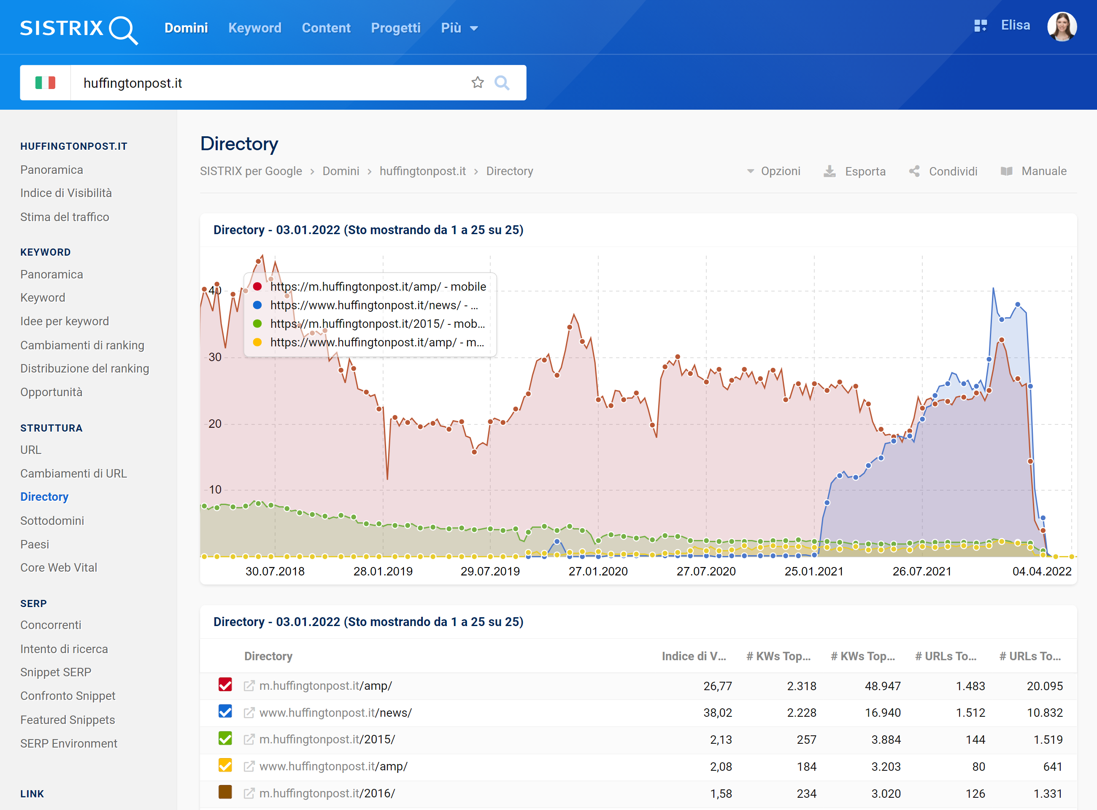The width and height of the screenshot is (1097, 810).
Task: Open Core Web Vital in sidebar
Action: pyautogui.click(x=59, y=567)
